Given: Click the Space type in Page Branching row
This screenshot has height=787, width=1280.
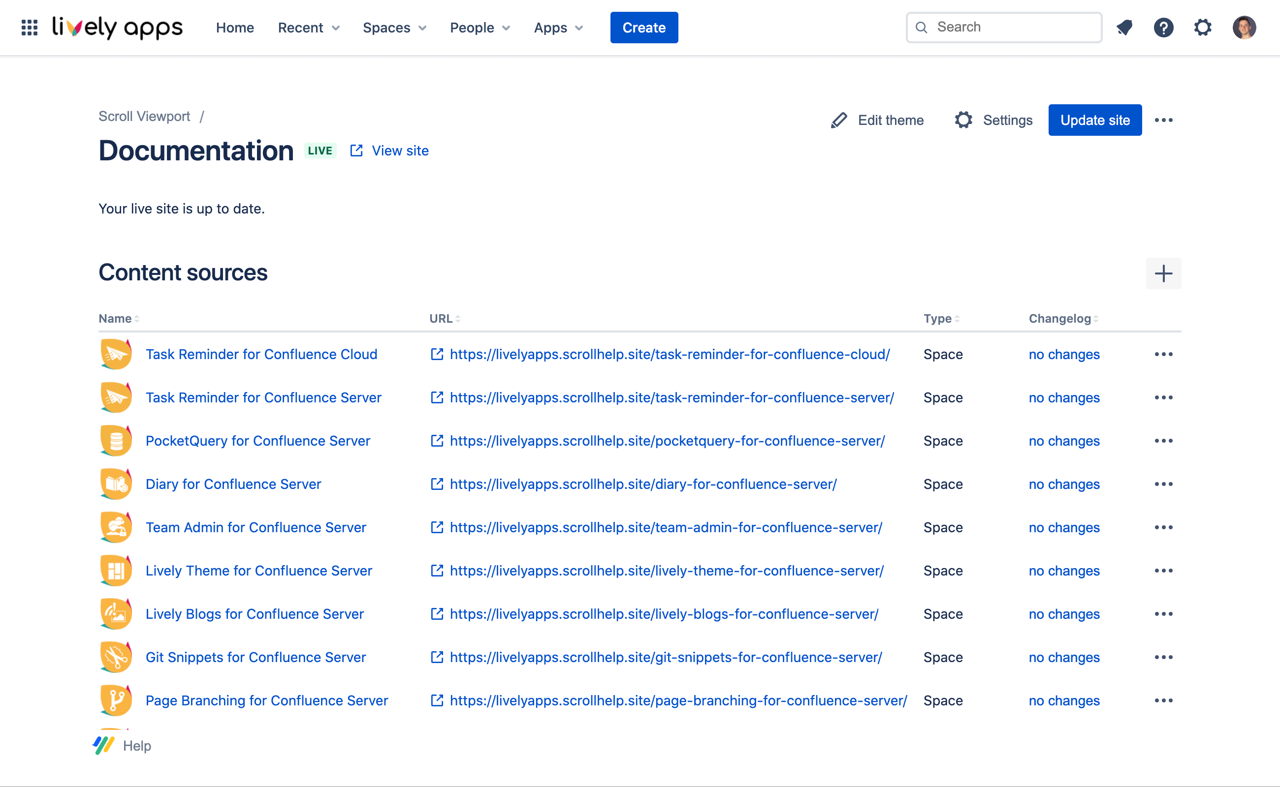Looking at the screenshot, I should click(x=942, y=700).
